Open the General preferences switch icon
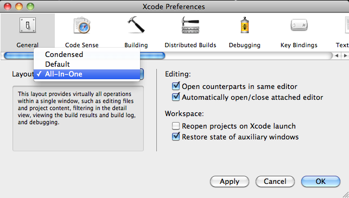The width and height of the screenshot is (349, 198). 28,25
